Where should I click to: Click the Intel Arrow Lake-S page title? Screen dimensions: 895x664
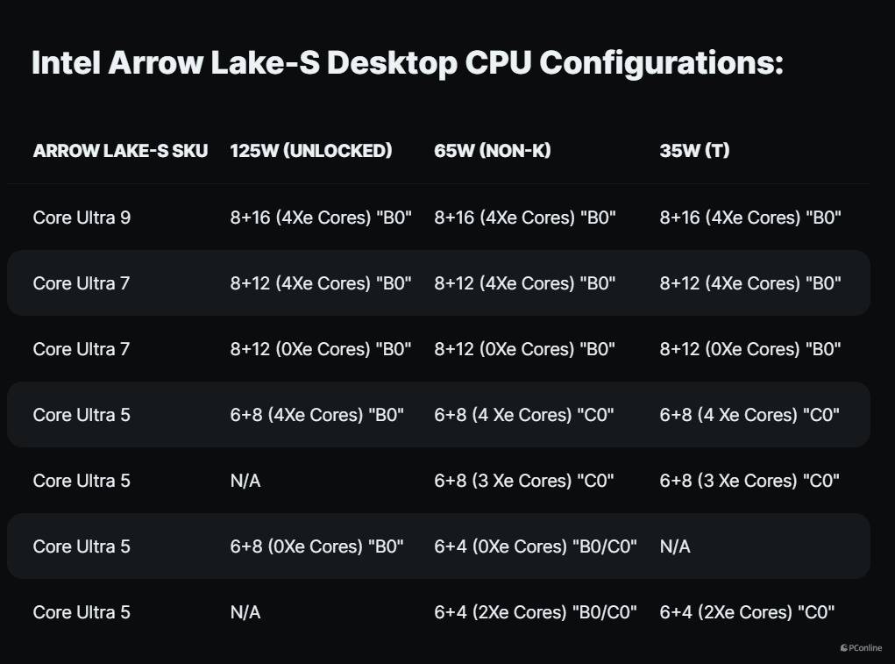[407, 63]
